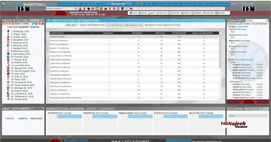Open the team Schedule
Screen dimensions: 271x142
click(197, 13)
